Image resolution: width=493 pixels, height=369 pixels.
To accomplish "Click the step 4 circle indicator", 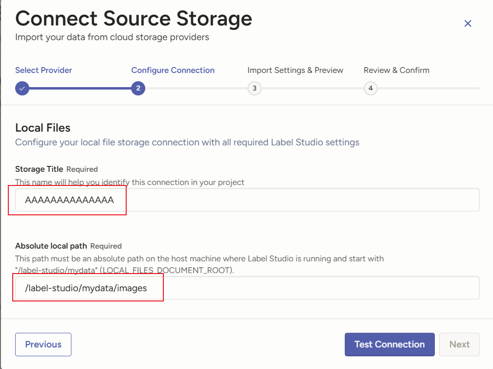I will tap(371, 89).
